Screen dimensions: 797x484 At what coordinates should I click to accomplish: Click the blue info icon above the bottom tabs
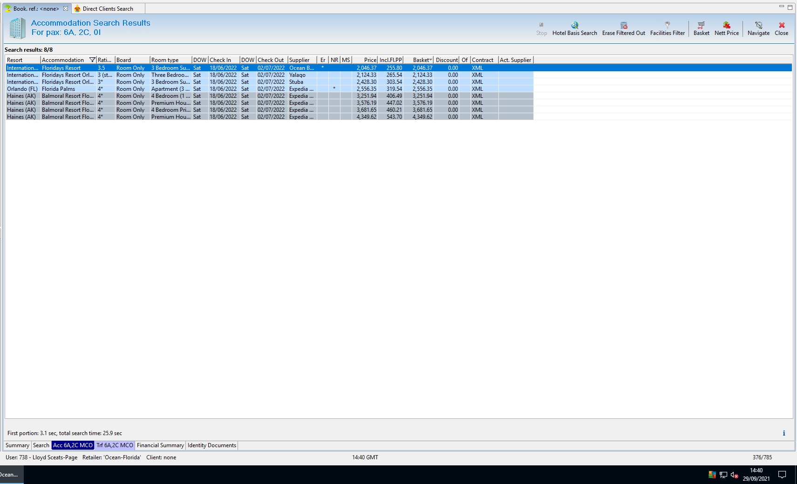(784, 433)
